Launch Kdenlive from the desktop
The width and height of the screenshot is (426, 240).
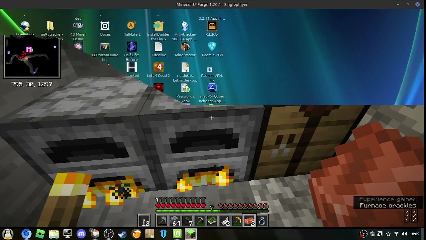point(159,49)
